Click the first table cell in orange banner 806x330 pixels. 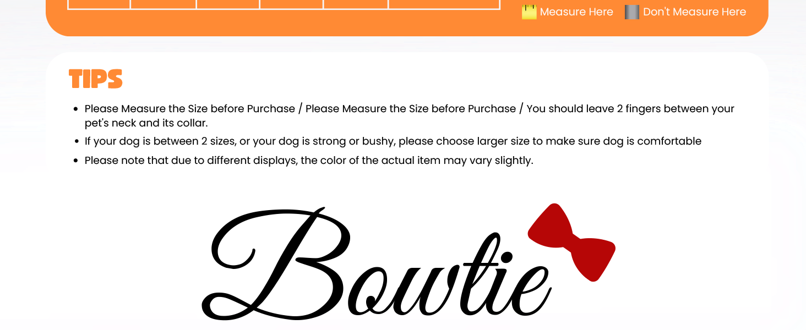pyautogui.click(x=99, y=4)
